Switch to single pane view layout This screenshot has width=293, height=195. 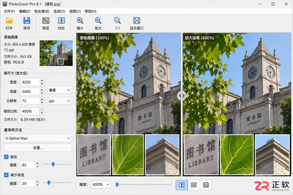(194, 185)
